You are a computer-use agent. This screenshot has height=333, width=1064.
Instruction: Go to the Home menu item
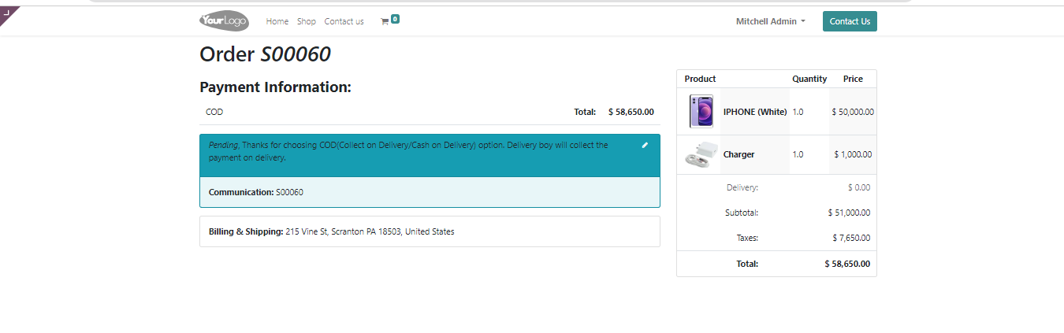point(277,21)
